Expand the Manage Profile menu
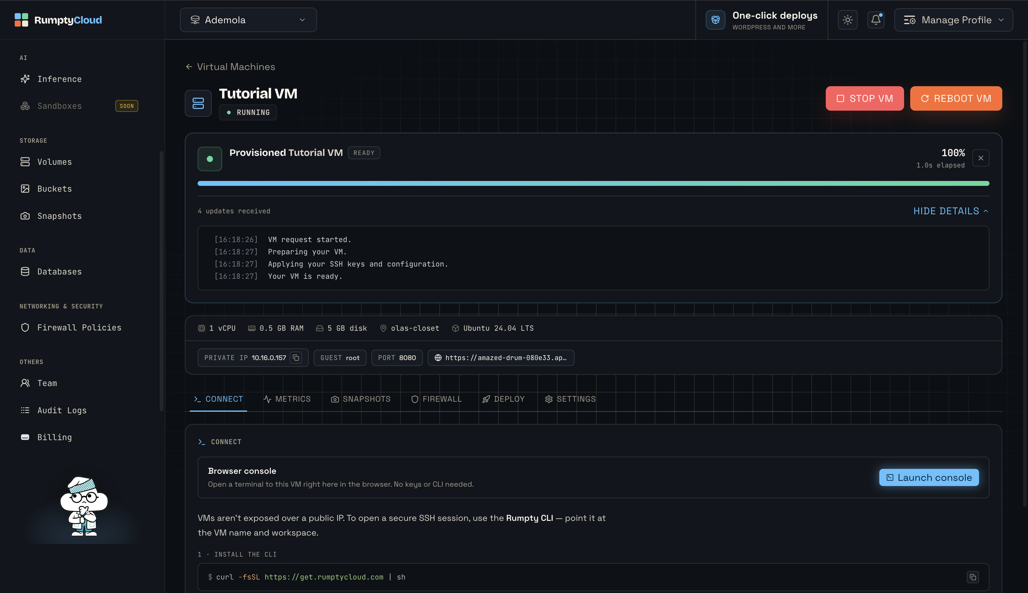Image resolution: width=1028 pixels, height=593 pixels. click(953, 20)
